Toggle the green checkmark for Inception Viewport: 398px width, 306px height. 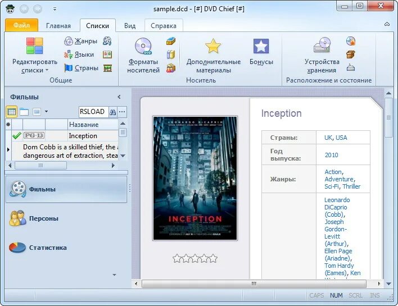pyautogui.click(x=17, y=136)
